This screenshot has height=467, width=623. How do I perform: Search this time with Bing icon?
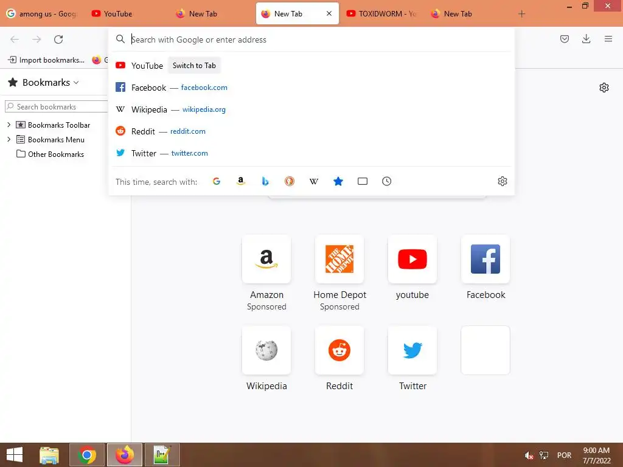point(265,181)
